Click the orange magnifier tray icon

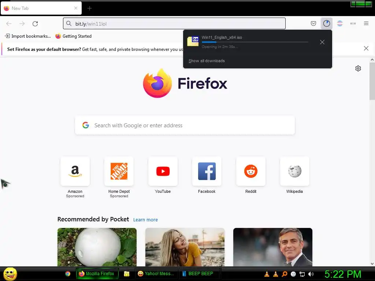(x=284, y=274)
